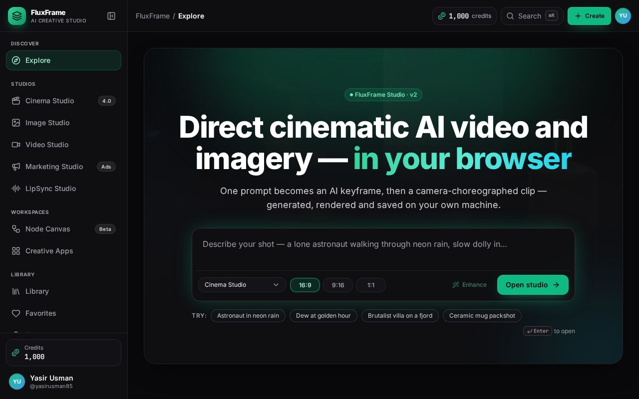
Task: Click the YU avatar in top bar
Action: [623, 16]
